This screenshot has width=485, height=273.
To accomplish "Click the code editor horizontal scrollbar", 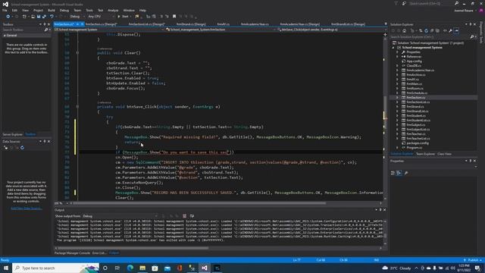I will click(x=199, y=203).
